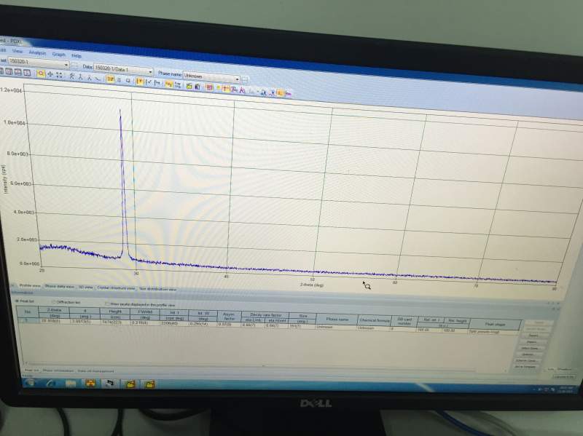The height and width of the screenshot is (436, 583).
Task: Open the Analysis menu
Action: pyautogui.click(x=37, y=52)
